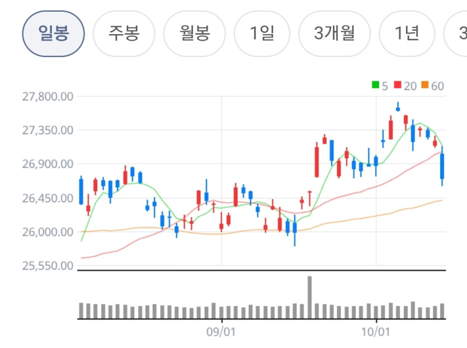Click the red 20-day moving average swatch
The height and width of the screenshot is (348, 467).
click(398, 85)
